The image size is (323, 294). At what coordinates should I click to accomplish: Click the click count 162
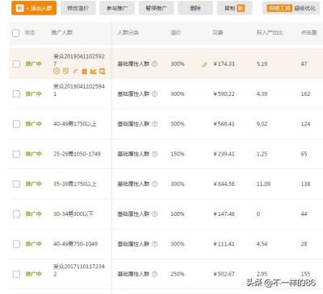click(x=305, y=94)
